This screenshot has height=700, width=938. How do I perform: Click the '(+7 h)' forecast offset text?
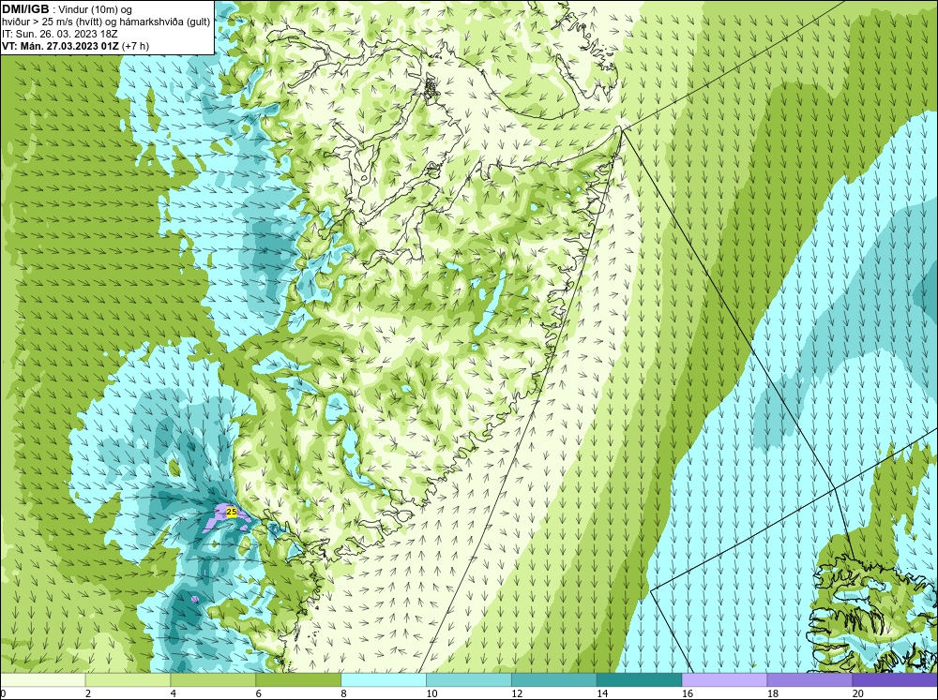[x=136, y=46]
